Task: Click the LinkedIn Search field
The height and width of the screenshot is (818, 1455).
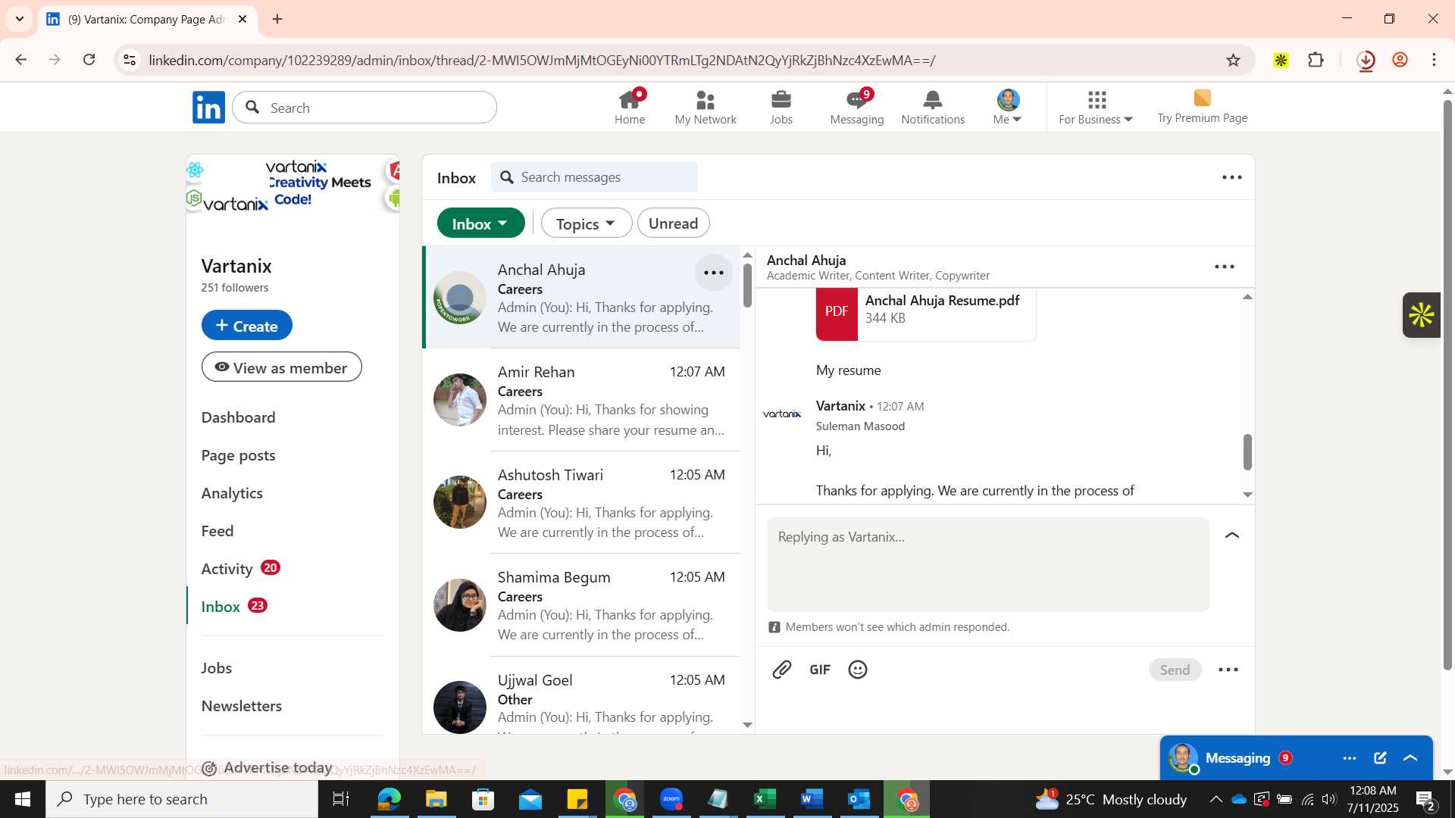Action: pyautogui.click(x=365, y=108)
